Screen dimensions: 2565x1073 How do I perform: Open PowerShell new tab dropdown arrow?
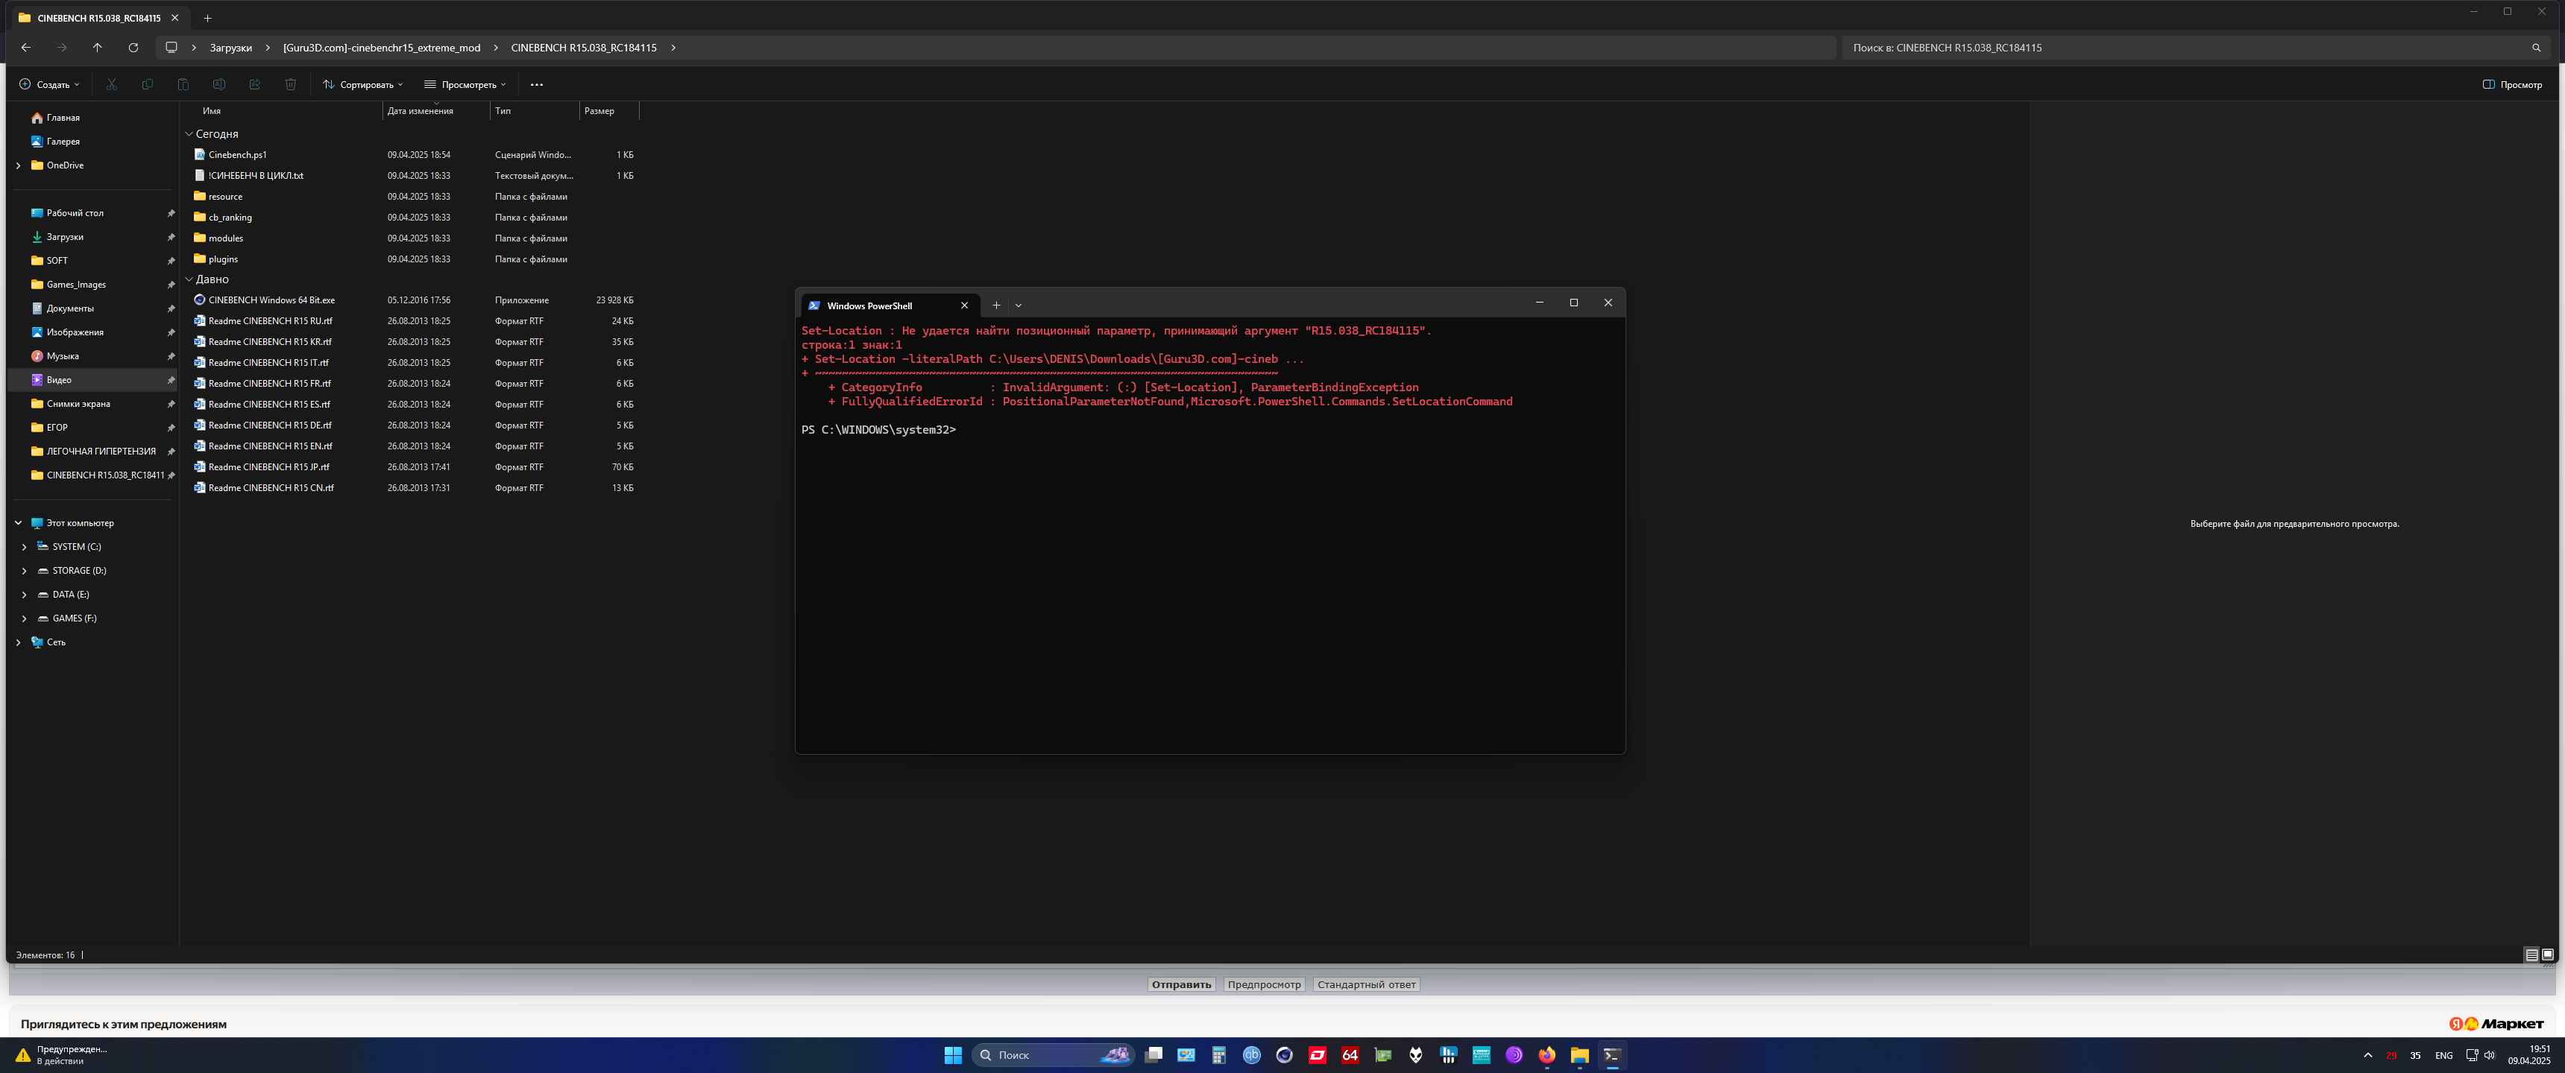(x=1019, y=306)
